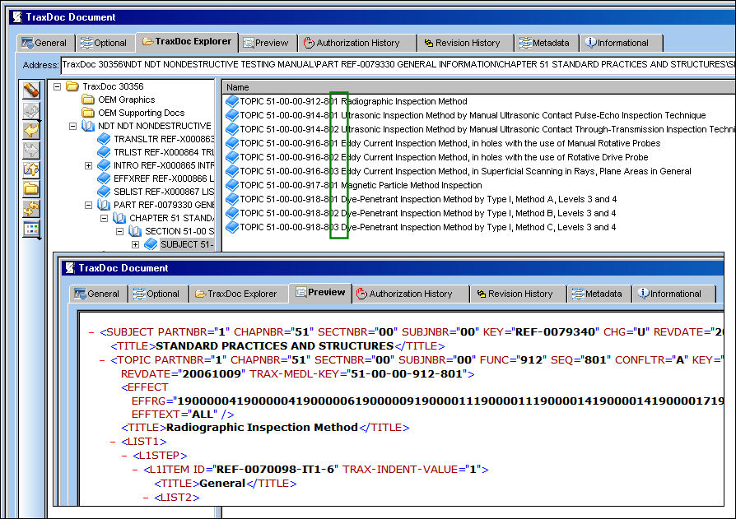Collapse the TraxDoc 30356 root node
This screenshot has height=519, width=736.
58,86
